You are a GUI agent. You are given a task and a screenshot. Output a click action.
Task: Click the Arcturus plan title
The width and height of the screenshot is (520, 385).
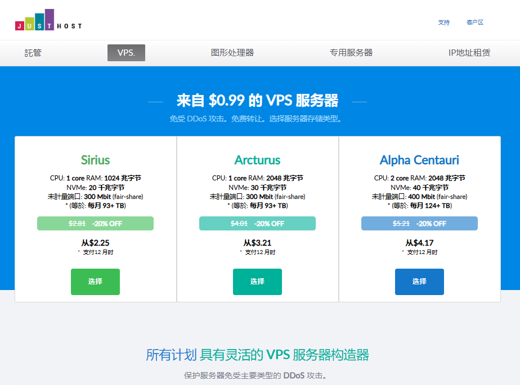pos(257,160)
